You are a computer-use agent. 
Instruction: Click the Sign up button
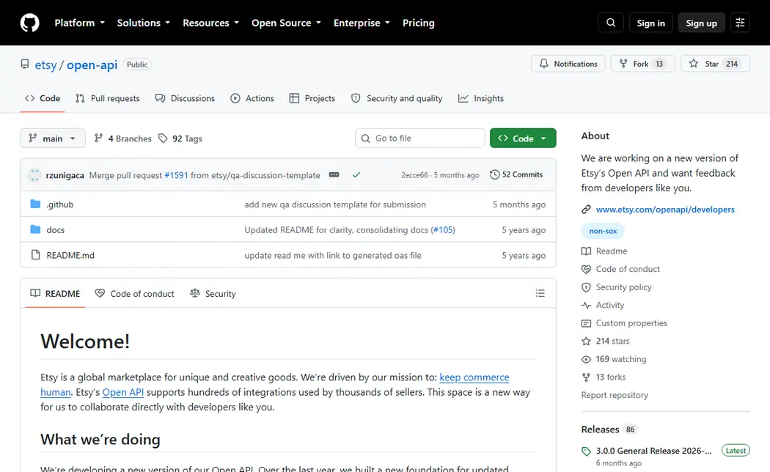pos(701,23)
